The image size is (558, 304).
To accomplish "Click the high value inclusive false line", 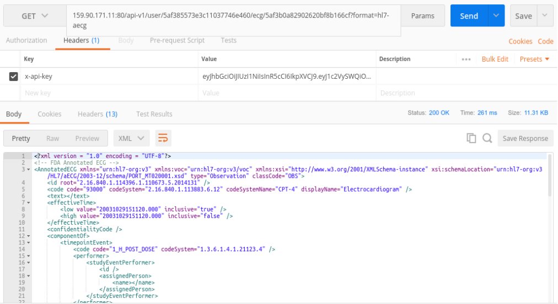I will [x=146, y=216].
